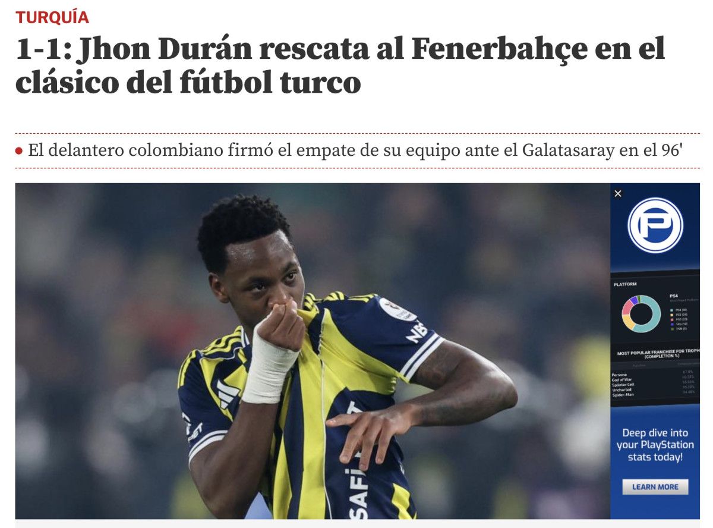
Task: Click the PLATFORM heading in the ad
Action: pyautogui.click(x=625, y=284)
